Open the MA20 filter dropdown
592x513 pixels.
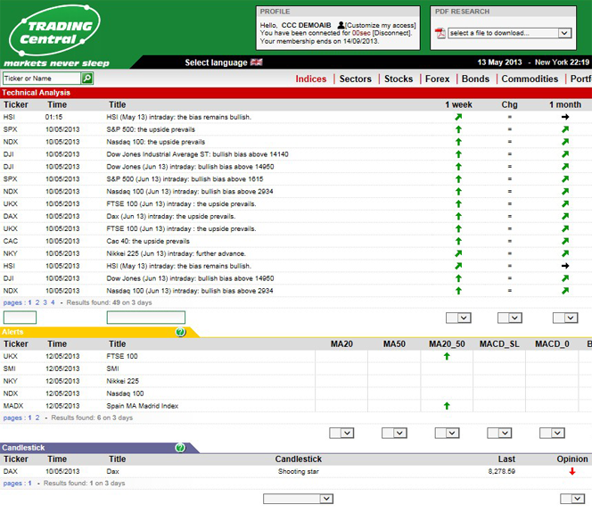click(341, 433)
